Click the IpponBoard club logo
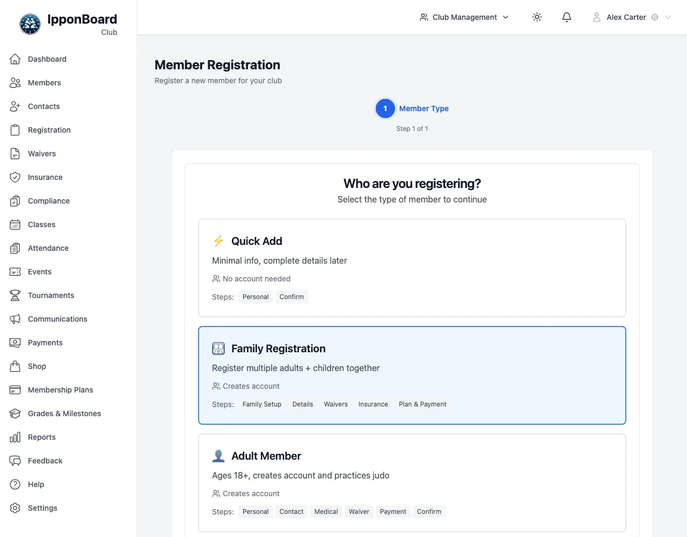The width and height of the screenshot is (687, 537). 30,24
